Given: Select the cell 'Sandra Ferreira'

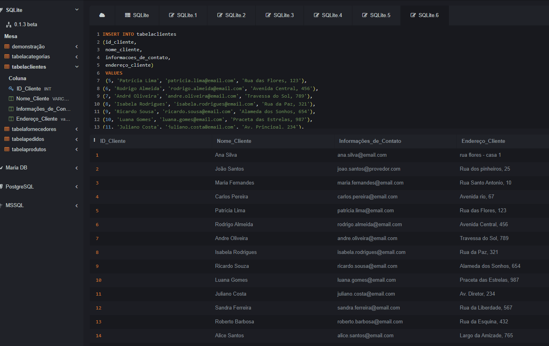Looking at the screenshot, I should coord(233,308).
